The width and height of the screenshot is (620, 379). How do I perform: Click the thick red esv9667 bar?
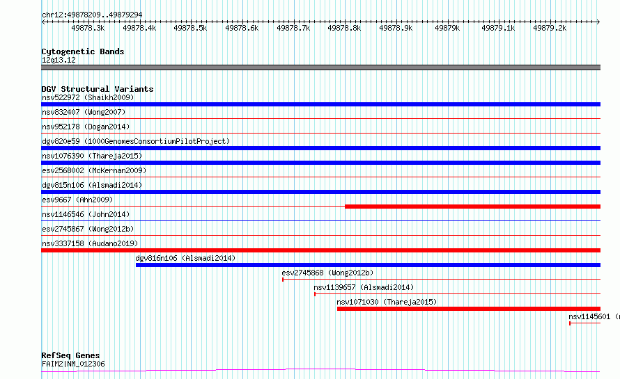coord(472,207)
